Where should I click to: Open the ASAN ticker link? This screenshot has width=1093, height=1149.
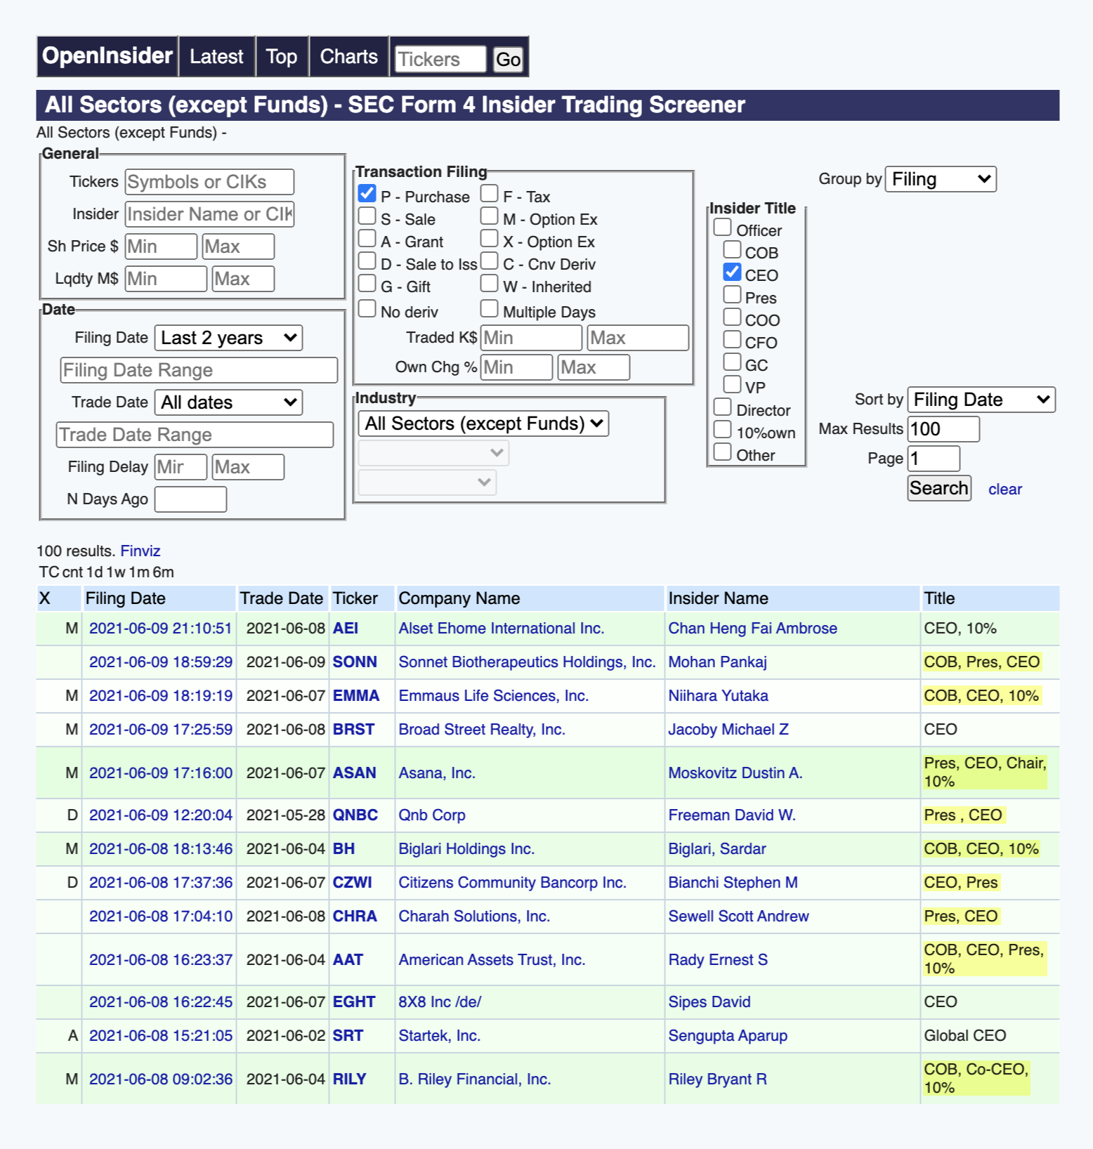point(355,773)
